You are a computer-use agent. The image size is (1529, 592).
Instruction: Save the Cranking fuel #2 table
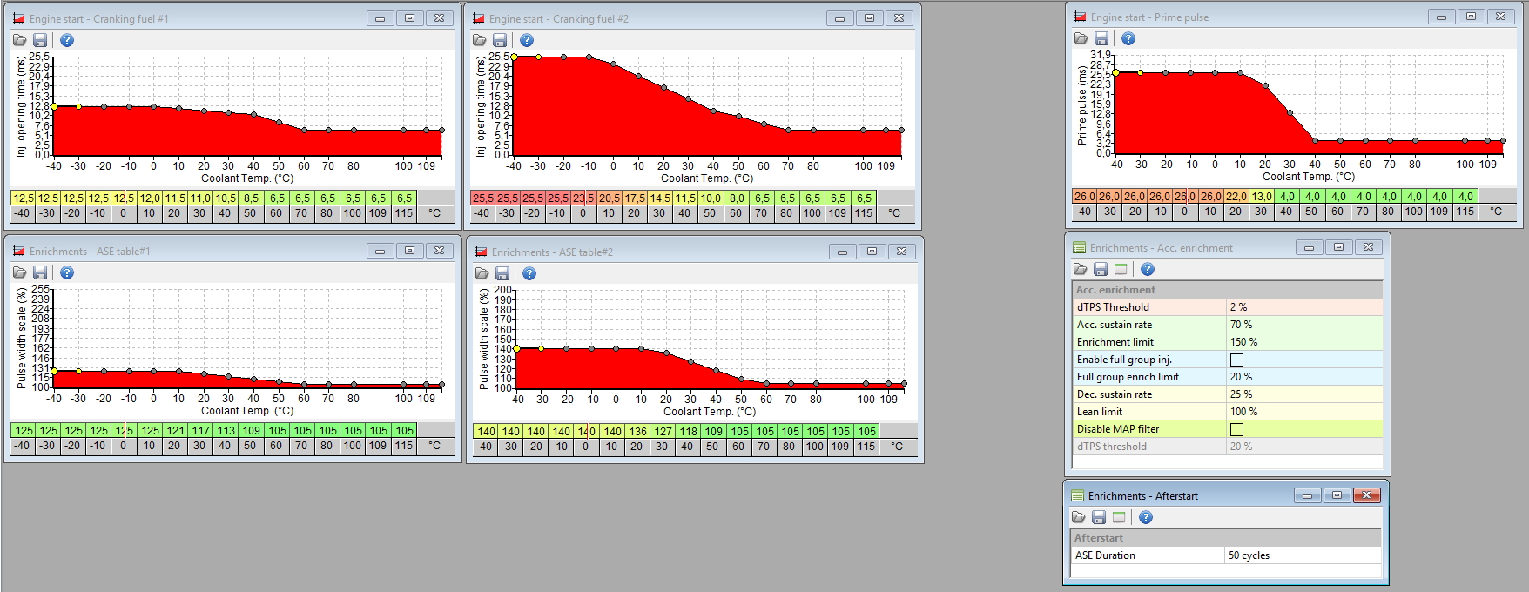500,40
